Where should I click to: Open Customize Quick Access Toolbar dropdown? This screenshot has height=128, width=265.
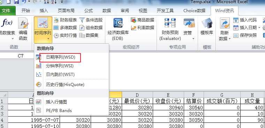pyautogui.click(x=61, y=2)
